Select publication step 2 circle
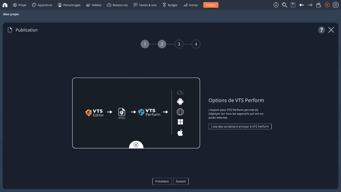The width and height of the screenshot is (341, 192). [x=162, y=44]
